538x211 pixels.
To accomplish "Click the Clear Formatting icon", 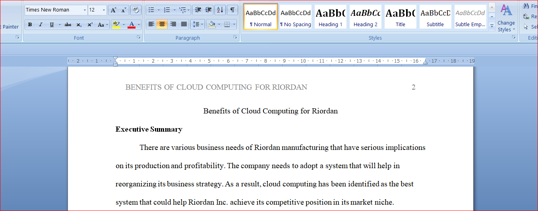I will pos(135,10).
